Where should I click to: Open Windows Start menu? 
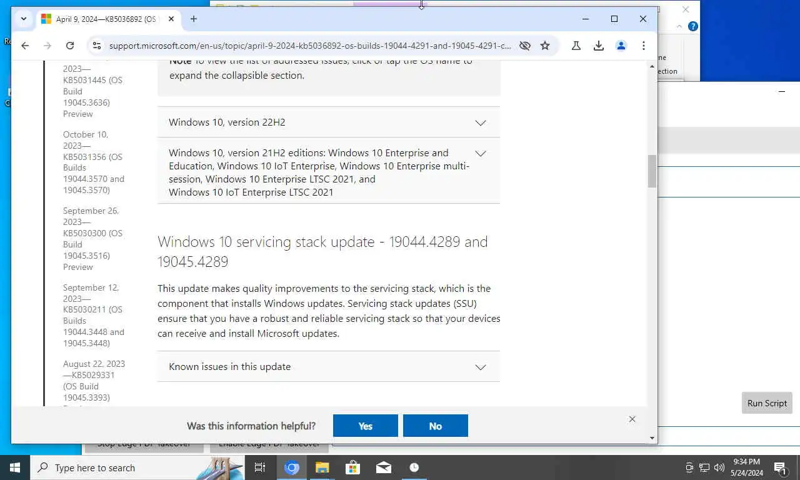15,467
